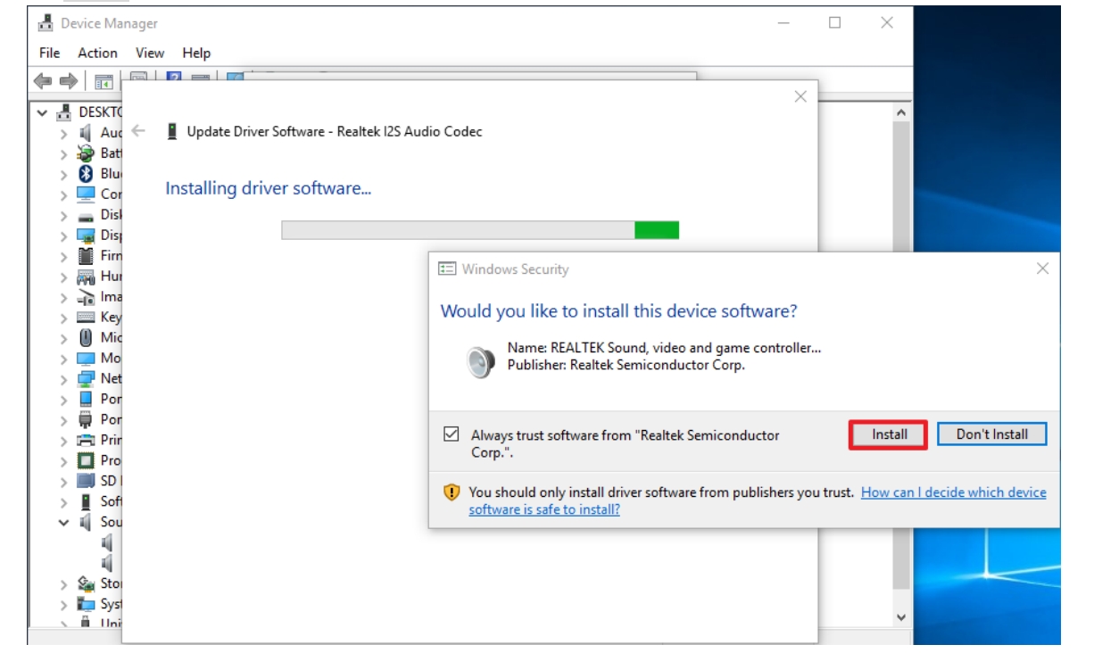Open the View menu
The image size is (1094, 653).
(150, 53)
